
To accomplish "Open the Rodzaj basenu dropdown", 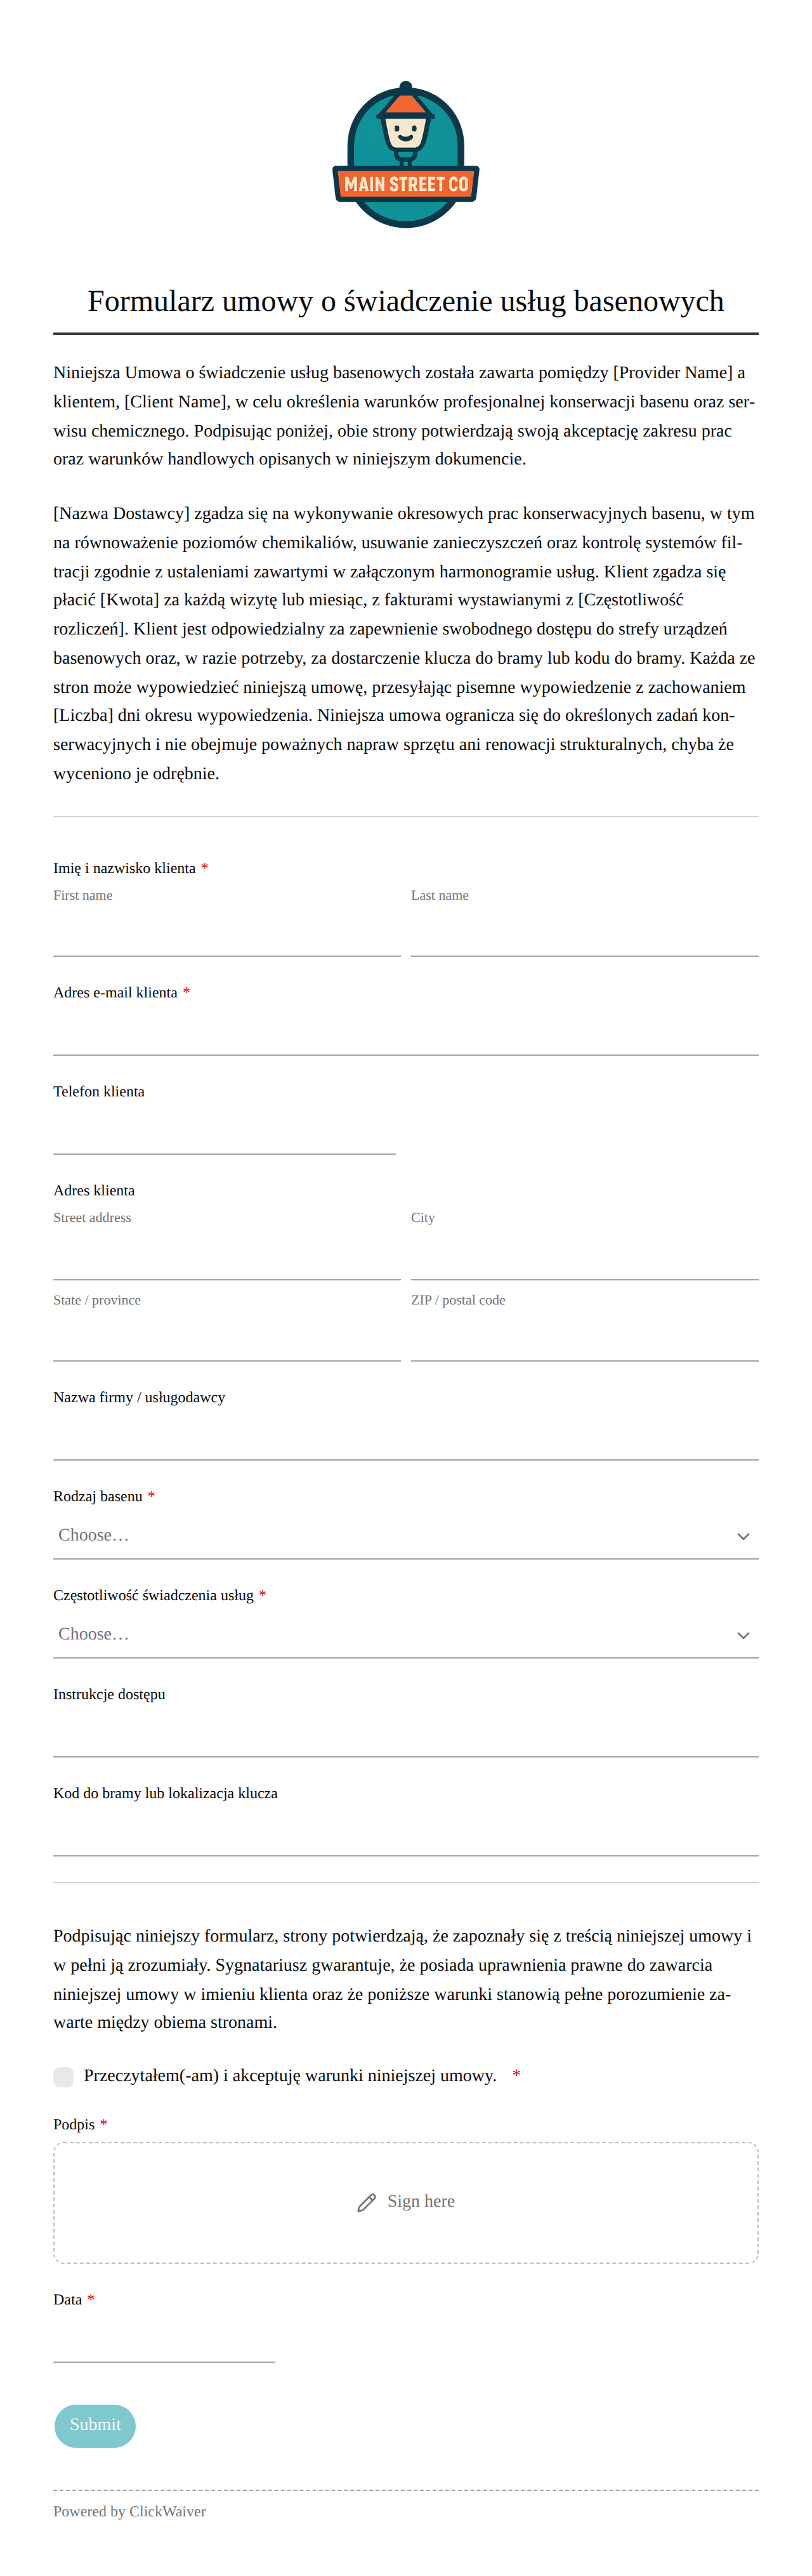I will coord(406,1535).
